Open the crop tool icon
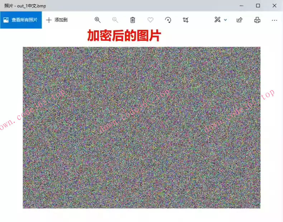Screen dimensions: 283x222 [186, 20]
